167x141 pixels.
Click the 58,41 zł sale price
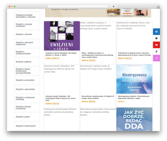pyautogui.click(x=56, y=58)
